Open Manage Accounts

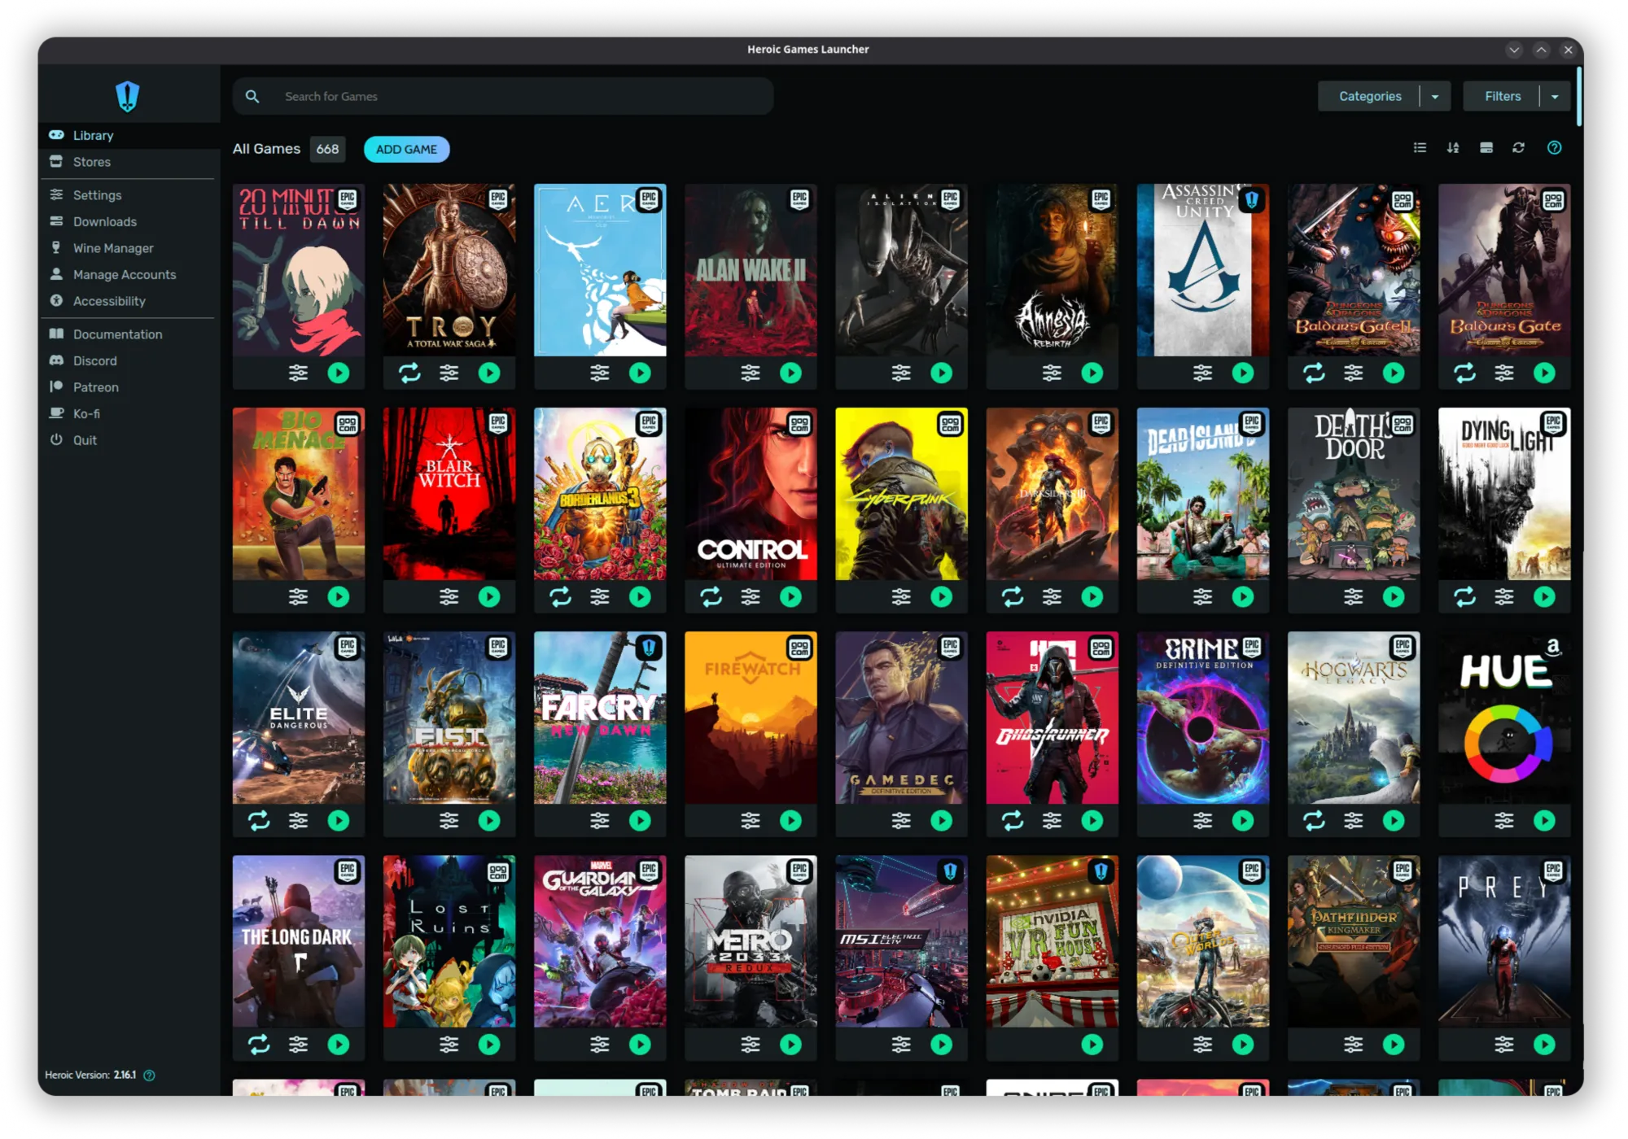[x=129, y=274]
